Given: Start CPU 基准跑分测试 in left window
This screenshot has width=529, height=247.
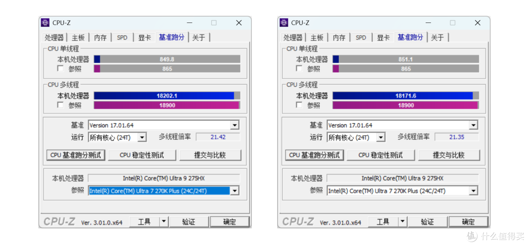Looking at the screenshot, I should (x=76, y=155).
